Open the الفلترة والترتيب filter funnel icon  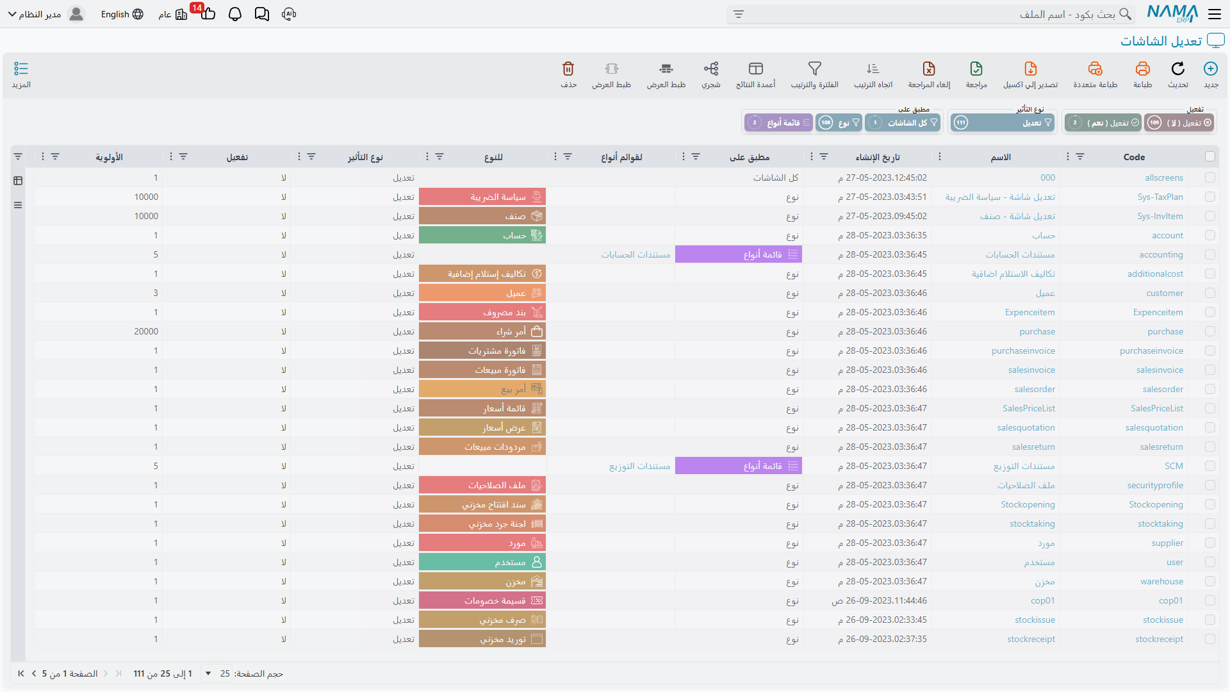pyautogui.click(x=814, y=69)
